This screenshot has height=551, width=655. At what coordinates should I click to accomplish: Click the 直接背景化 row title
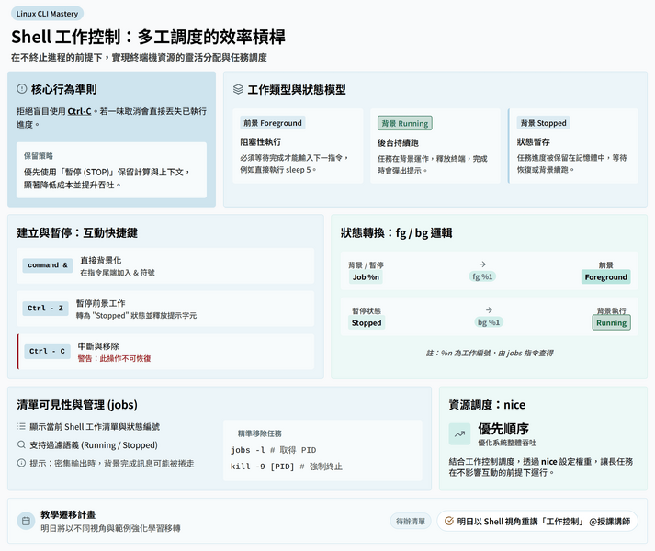click(x=101, y=260)
